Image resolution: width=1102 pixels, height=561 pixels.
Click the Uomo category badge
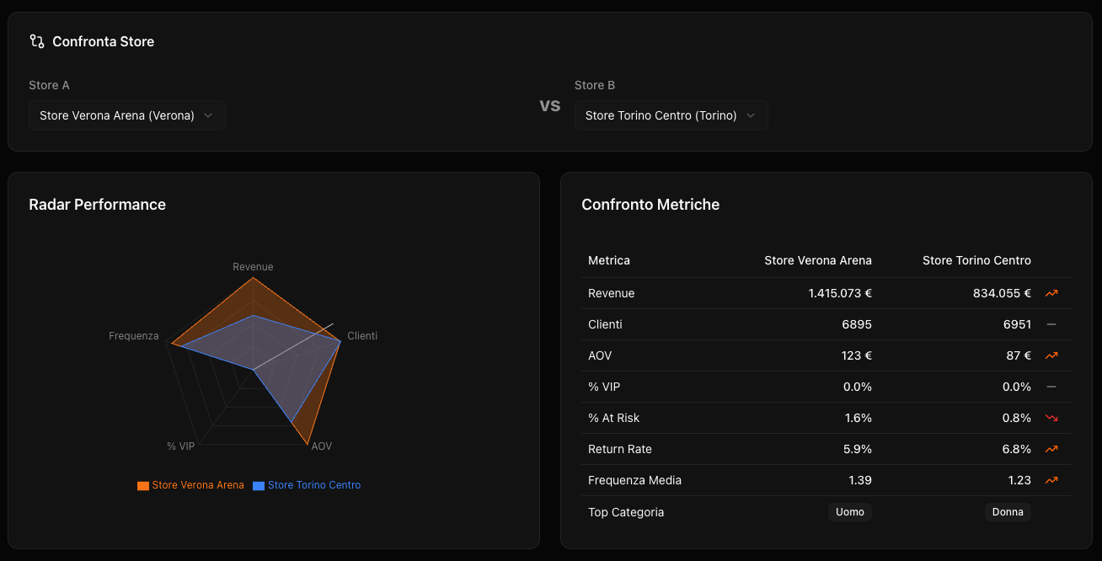pyautogui.click(x=849, y=511)
